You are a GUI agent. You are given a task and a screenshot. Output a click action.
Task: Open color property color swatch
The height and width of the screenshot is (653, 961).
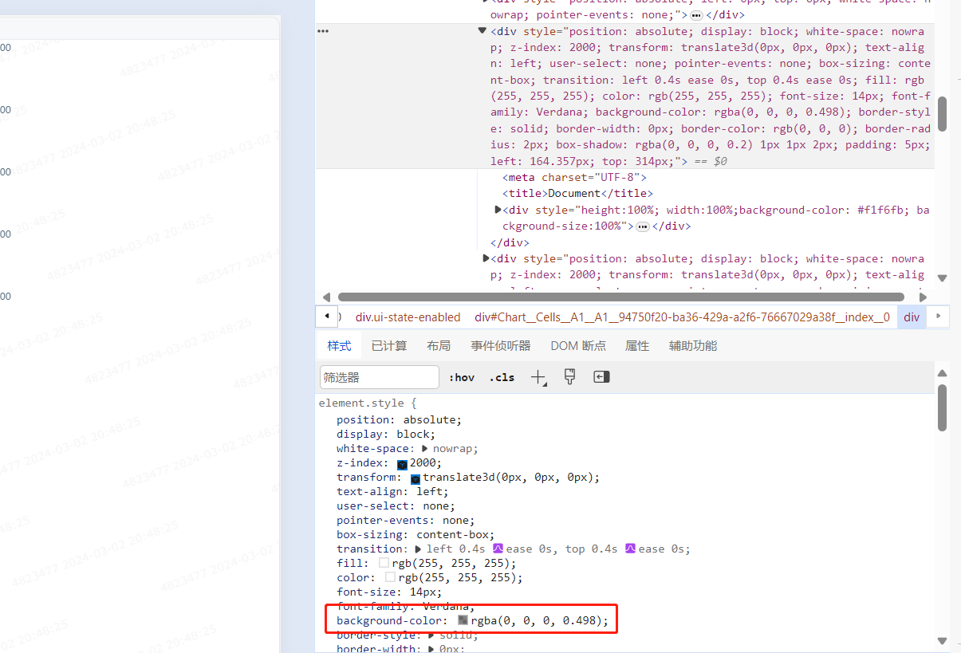point(390,577)
